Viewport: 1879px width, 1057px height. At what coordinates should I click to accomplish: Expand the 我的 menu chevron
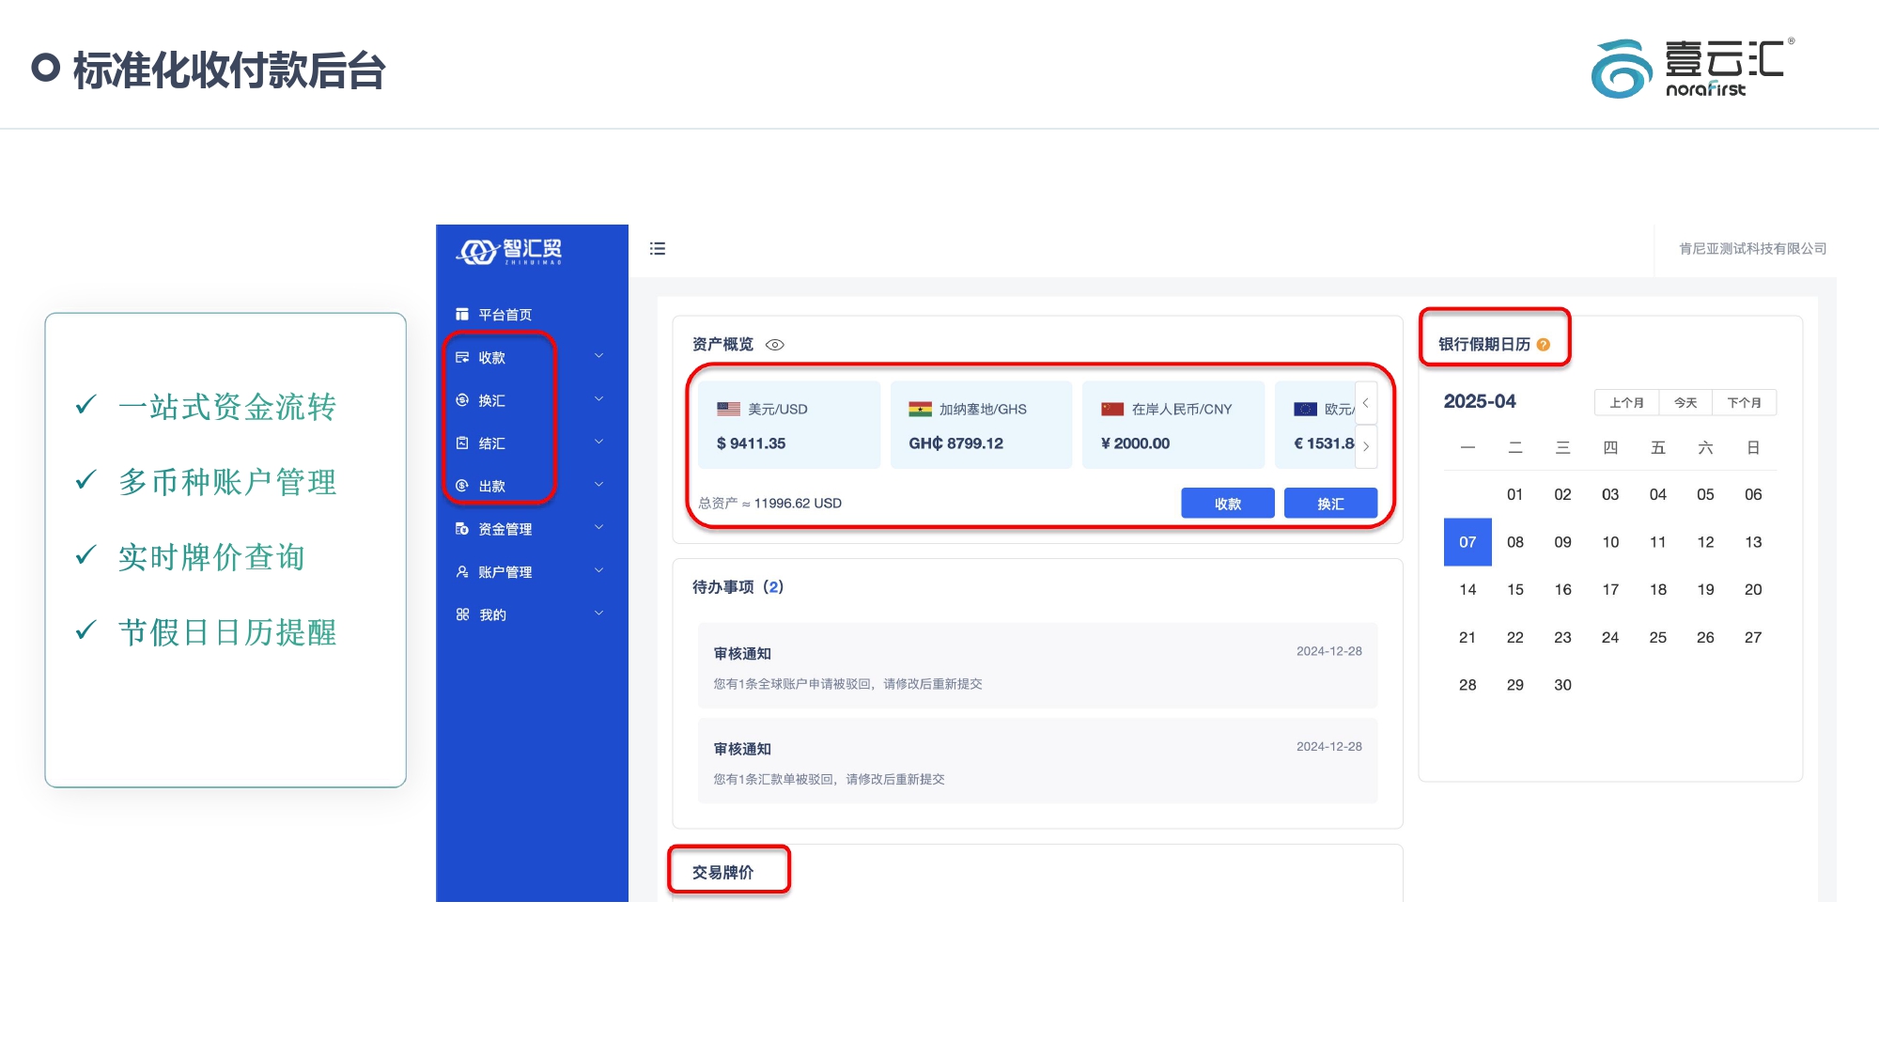598,614
